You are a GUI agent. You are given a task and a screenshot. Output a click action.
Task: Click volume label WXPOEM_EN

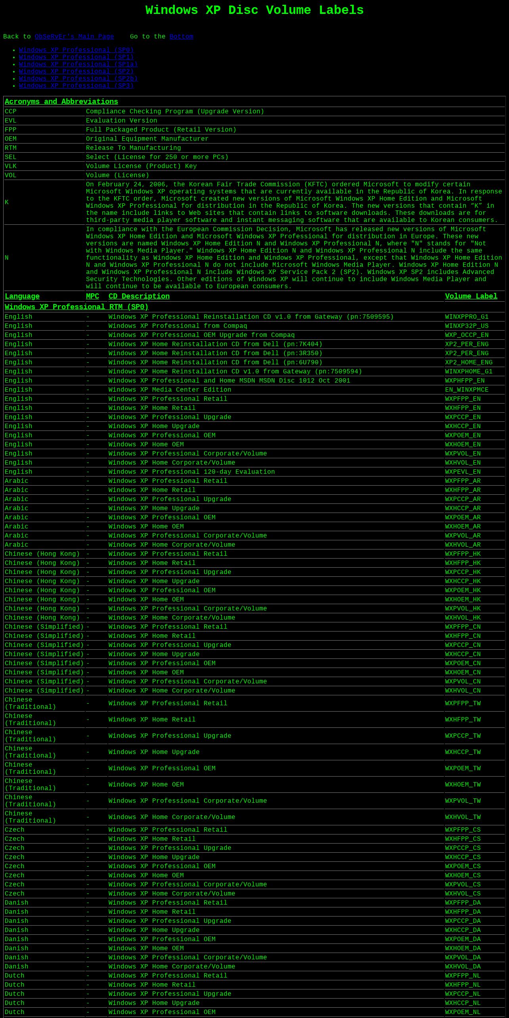tap(463, 435)
